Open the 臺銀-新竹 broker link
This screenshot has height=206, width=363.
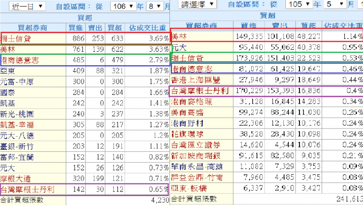(x=17, y=146)
